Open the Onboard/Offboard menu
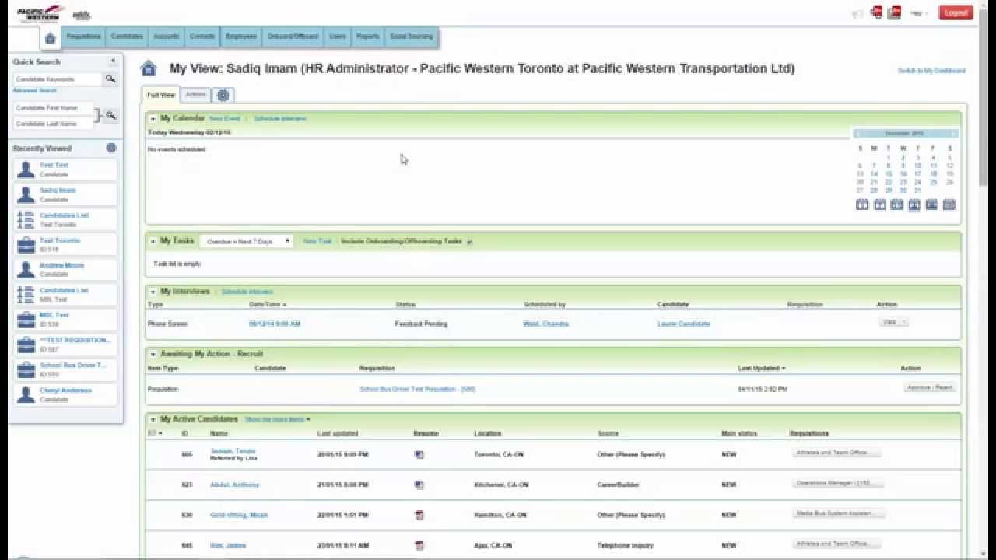The height and width of the screenshot is (560, 996). click(293, 37)
